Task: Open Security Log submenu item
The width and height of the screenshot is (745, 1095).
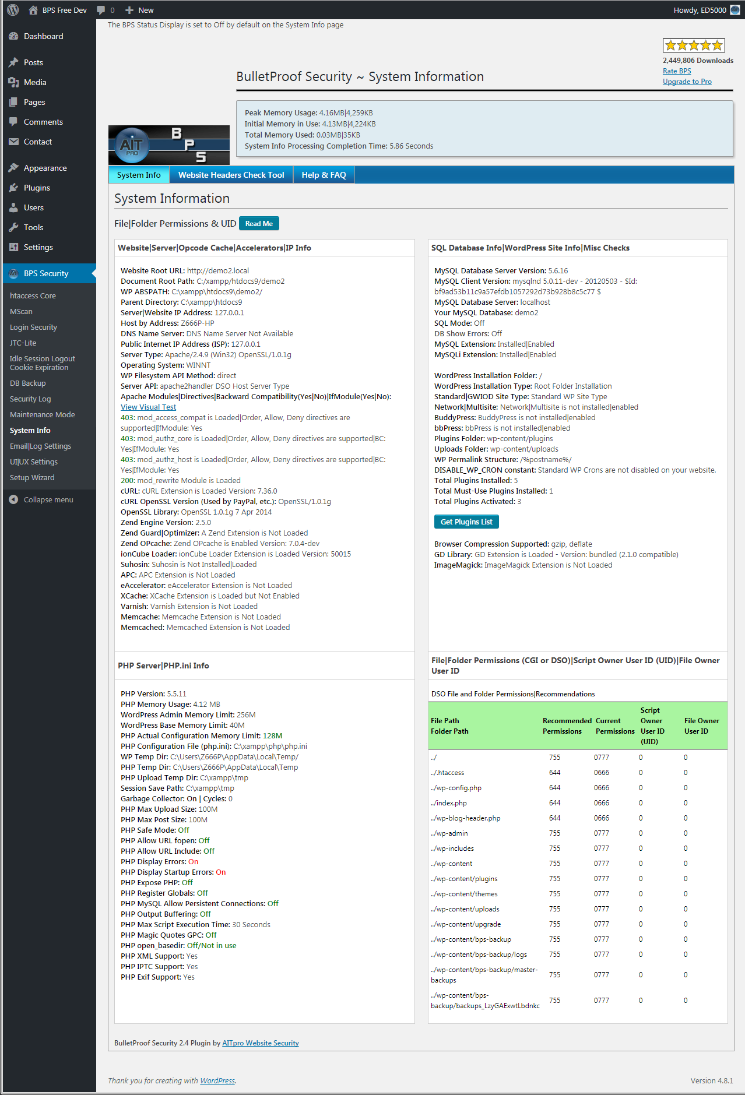Action: [30, 399]
